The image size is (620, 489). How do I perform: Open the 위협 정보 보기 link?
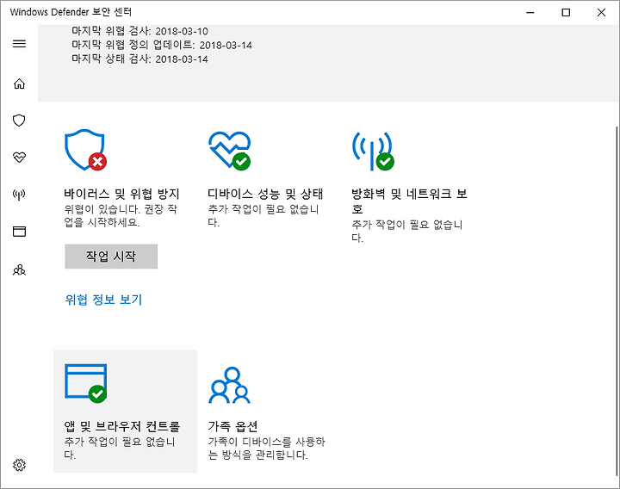[x=103, y=300]
